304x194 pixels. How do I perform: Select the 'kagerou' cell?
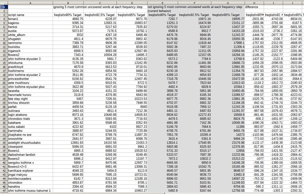[x=30, y=23]
